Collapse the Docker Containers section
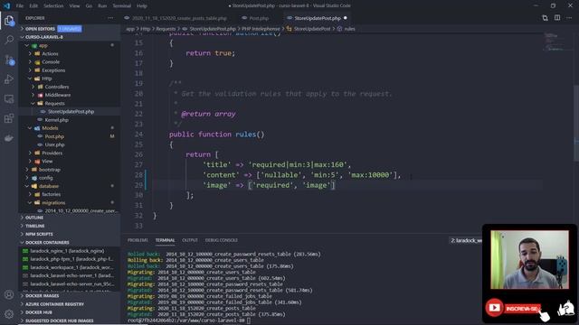 click(70, 243)
